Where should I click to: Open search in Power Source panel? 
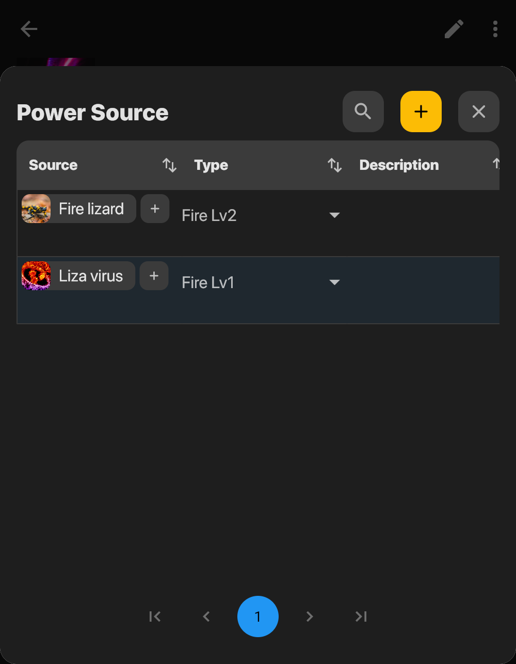[x=363, y=112]
